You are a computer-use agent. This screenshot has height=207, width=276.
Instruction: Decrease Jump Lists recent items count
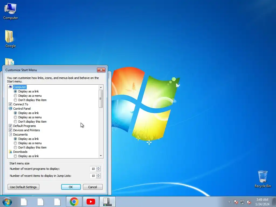(x=98, y=177)
